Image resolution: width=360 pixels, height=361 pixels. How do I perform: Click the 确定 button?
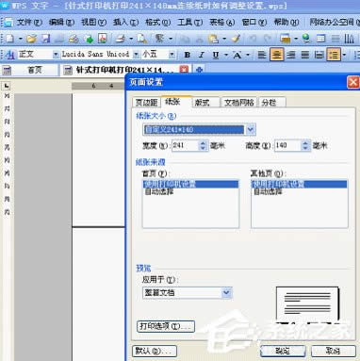[283, 351]
